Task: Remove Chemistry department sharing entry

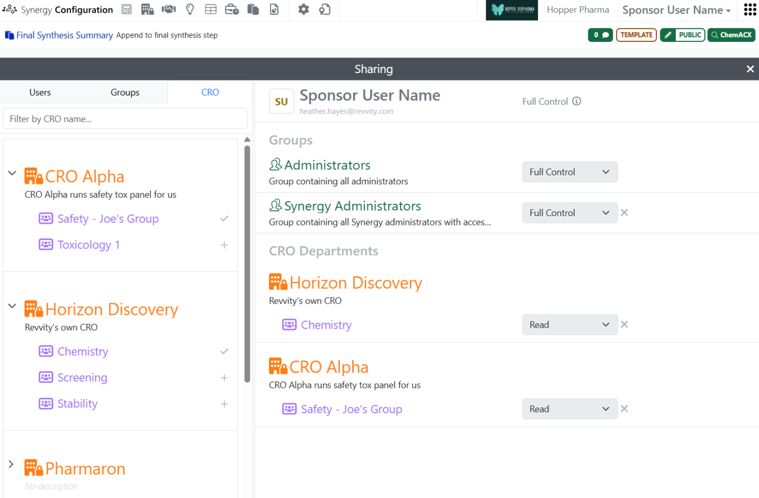Action: (625, 325)
